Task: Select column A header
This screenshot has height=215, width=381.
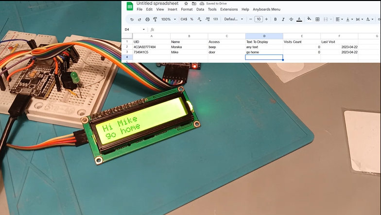Action: [x=152, y=36]
